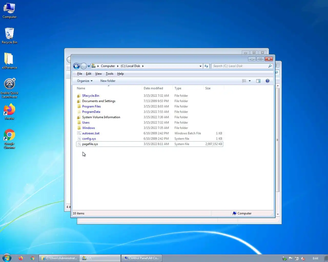Image resolution: width=328 pixels, height=262 pixels.
Task: Click the magnifier search icon
Action: tap(270, 66)
